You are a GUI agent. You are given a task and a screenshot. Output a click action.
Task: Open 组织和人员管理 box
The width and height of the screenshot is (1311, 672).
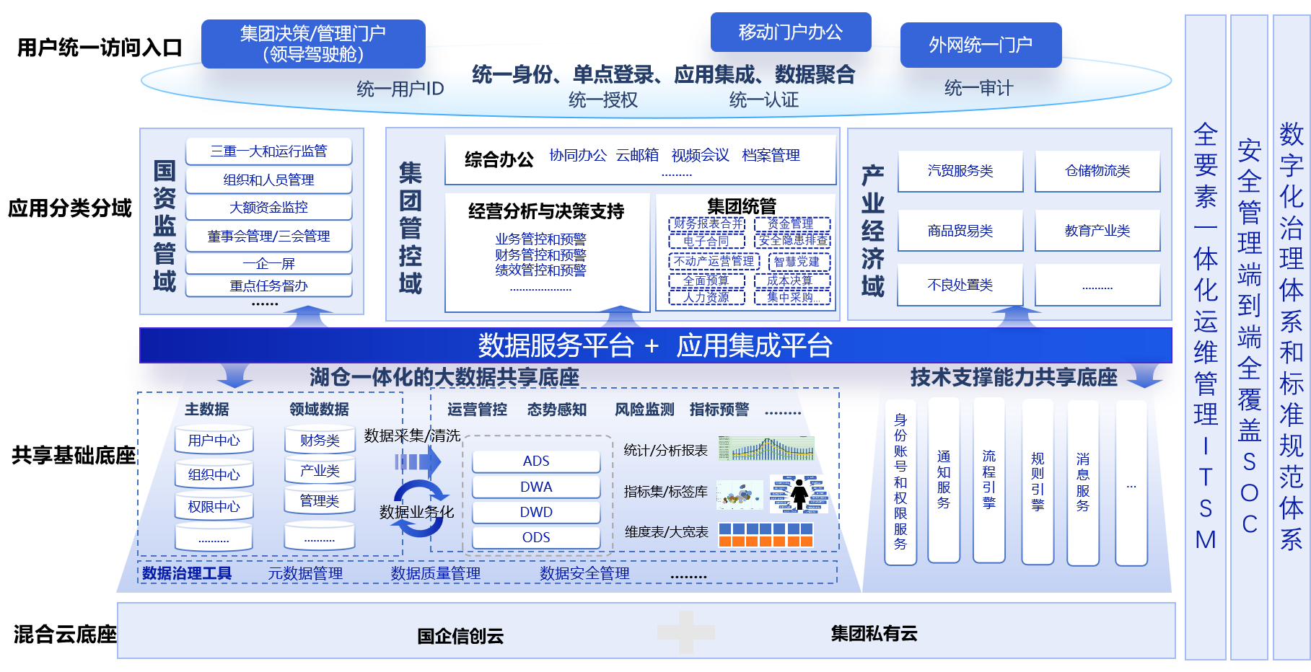[x=268, y=180]
